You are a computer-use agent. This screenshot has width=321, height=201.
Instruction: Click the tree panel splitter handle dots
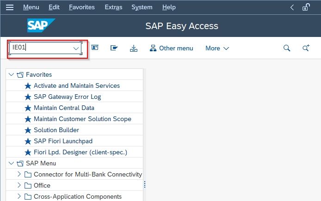[x=145, y=184]
